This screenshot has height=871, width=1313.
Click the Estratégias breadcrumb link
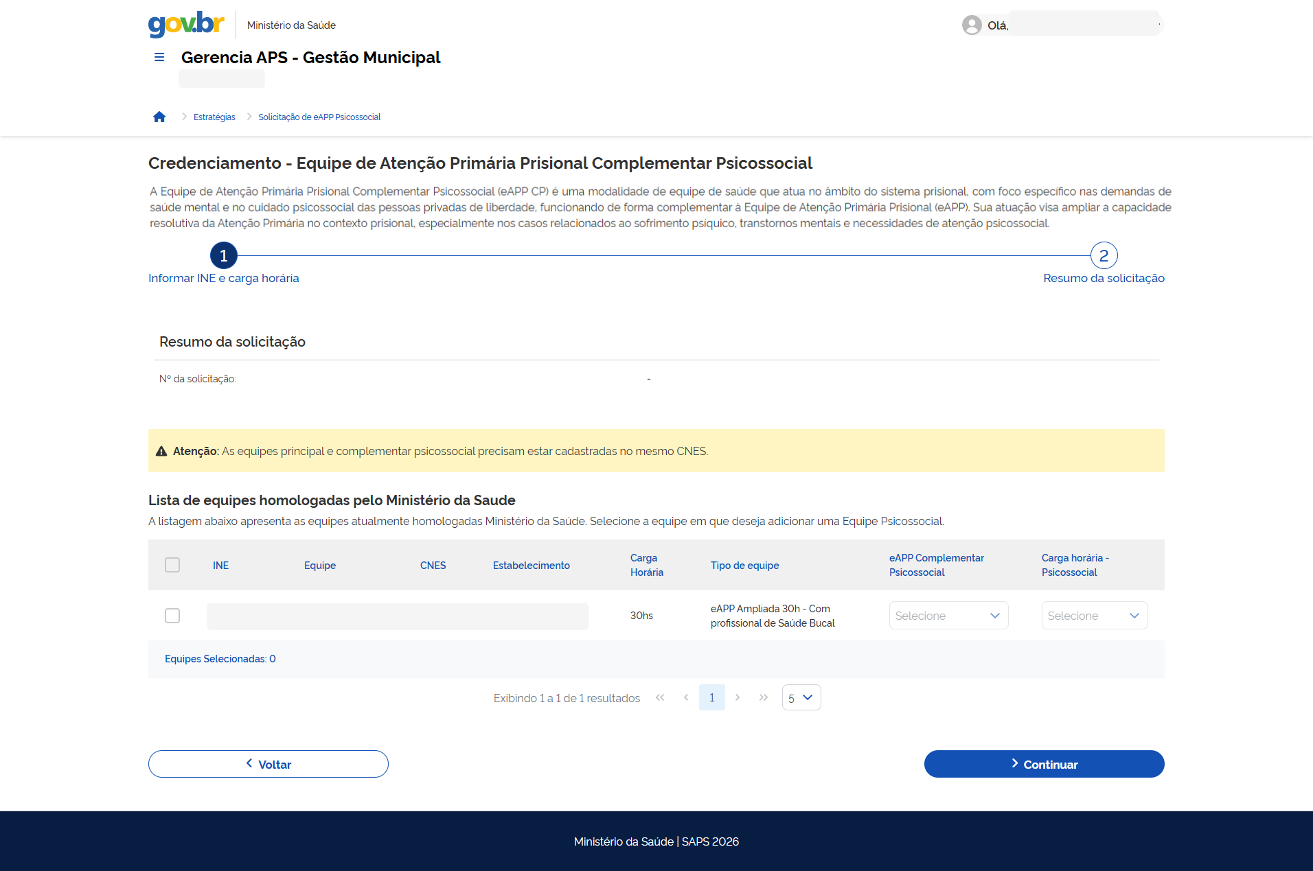[214, 117]
